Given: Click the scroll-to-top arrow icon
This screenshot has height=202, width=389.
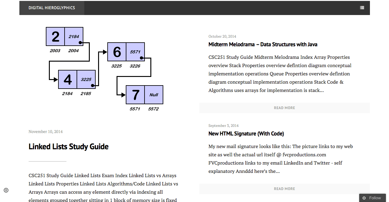Looking at the screenshot, I should coord(6,190).
